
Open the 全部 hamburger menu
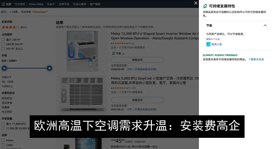pos(6,4)
